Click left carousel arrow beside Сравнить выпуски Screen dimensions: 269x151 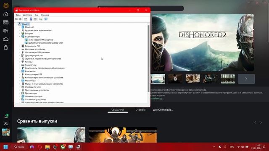click(x=255, y=122)
